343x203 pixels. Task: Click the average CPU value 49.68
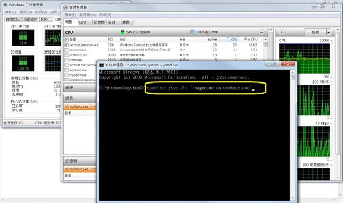(x=253, y=45)
